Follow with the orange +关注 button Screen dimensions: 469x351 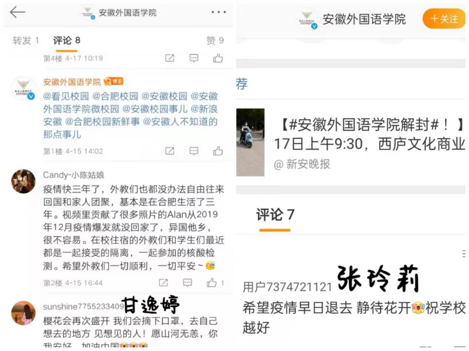(x=444, y=18)
